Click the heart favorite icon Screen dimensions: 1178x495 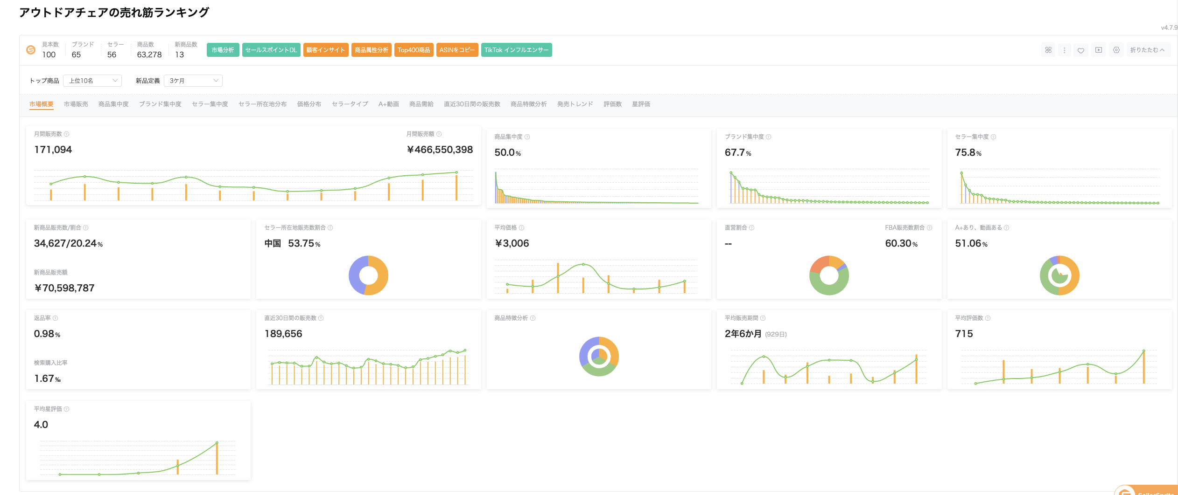(1081, 50)
